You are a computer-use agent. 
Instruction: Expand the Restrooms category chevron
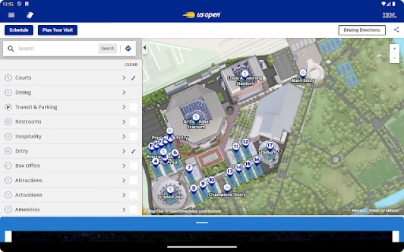coord(124,122)
